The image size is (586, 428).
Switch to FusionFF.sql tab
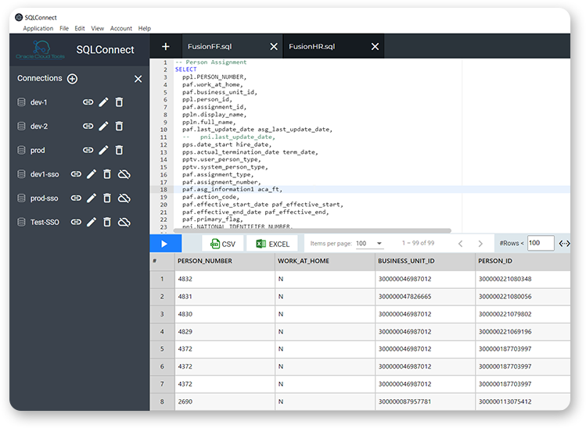210,47
